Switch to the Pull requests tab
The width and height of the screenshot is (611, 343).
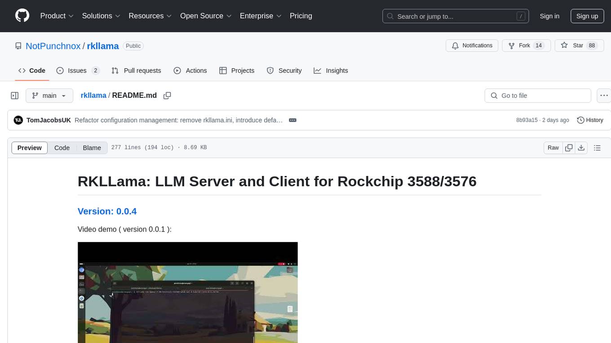[136, 70]
